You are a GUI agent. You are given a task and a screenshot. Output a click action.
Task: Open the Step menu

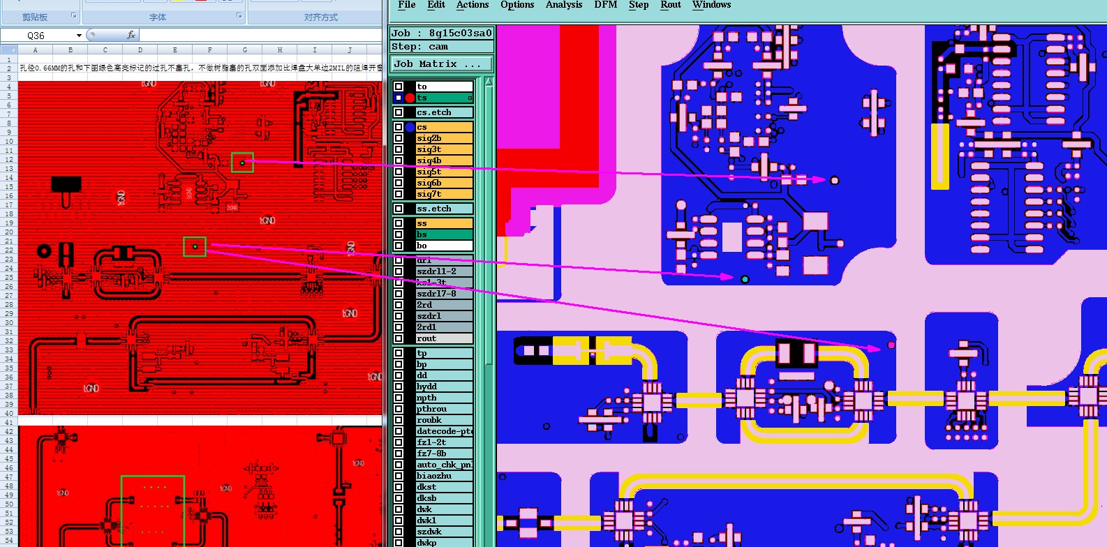(x=639, y=5)
